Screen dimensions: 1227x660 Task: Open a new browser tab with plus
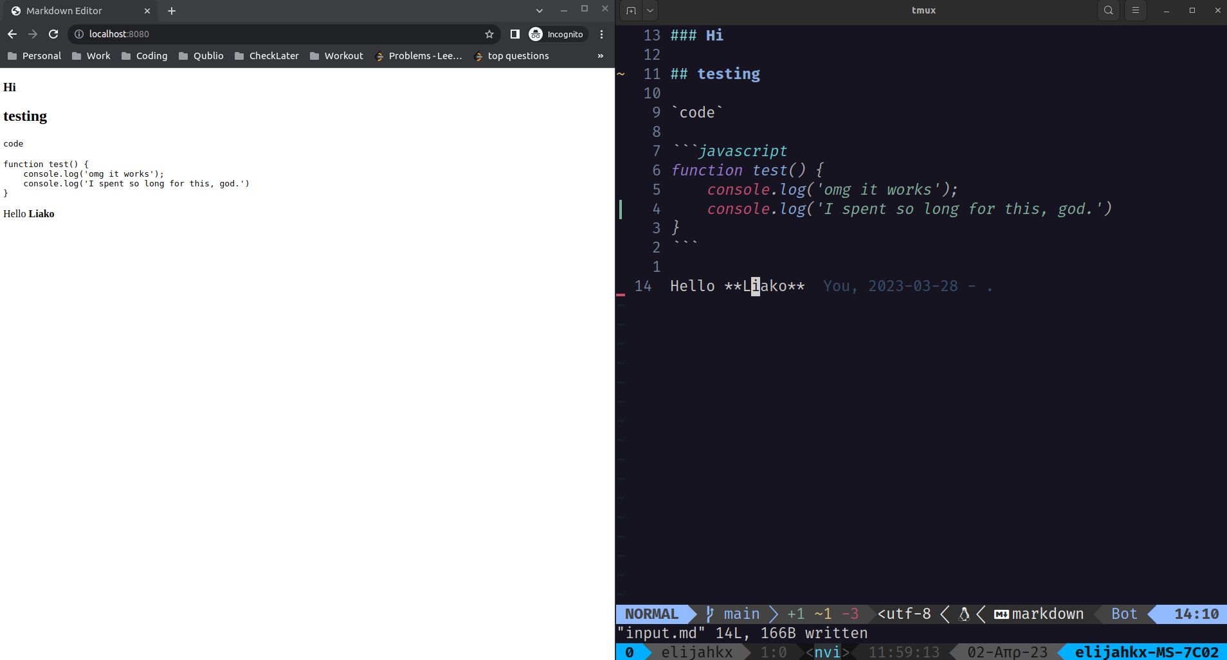pyautogui.click(x=172, y=11)
